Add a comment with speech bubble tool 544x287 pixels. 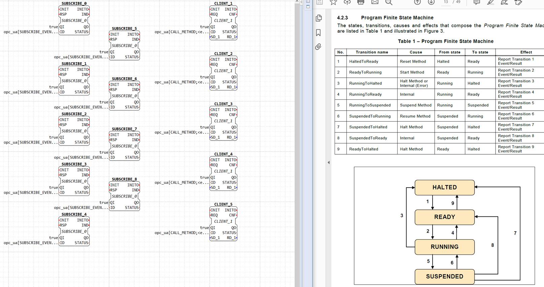[477, 2]
